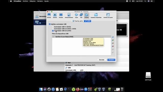
Task: Open App Store from the dock
Action: 86,89
